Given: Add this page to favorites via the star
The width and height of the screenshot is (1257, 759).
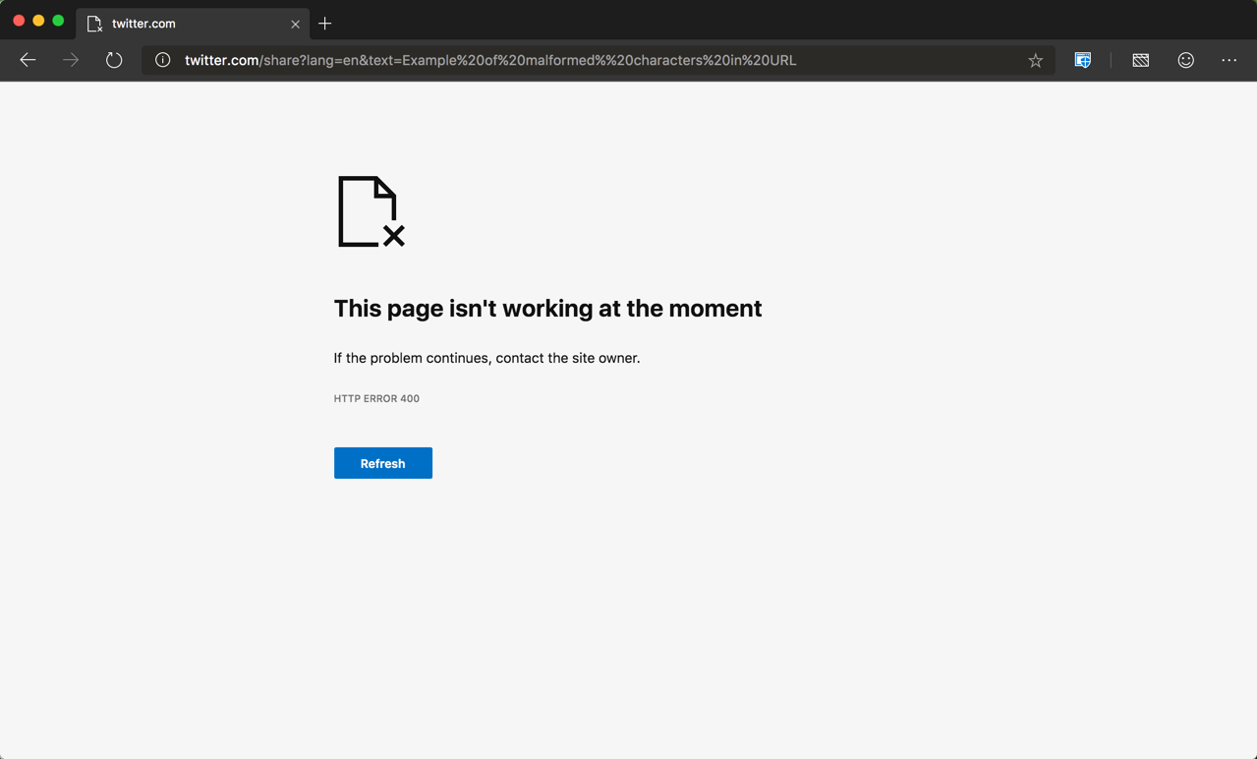Looking at the screenshot, I should (1035, 60).
